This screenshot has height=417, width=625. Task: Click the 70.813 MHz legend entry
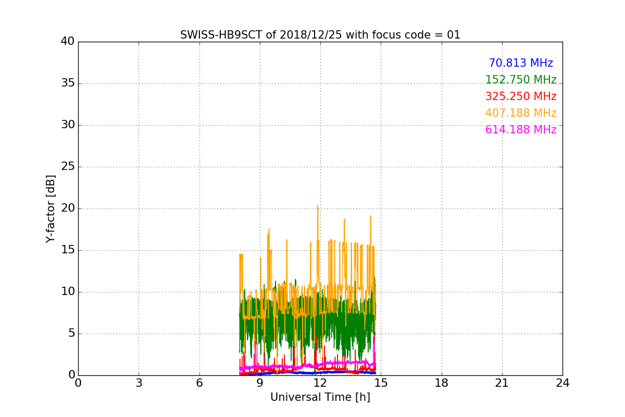[x=521, y=63]
